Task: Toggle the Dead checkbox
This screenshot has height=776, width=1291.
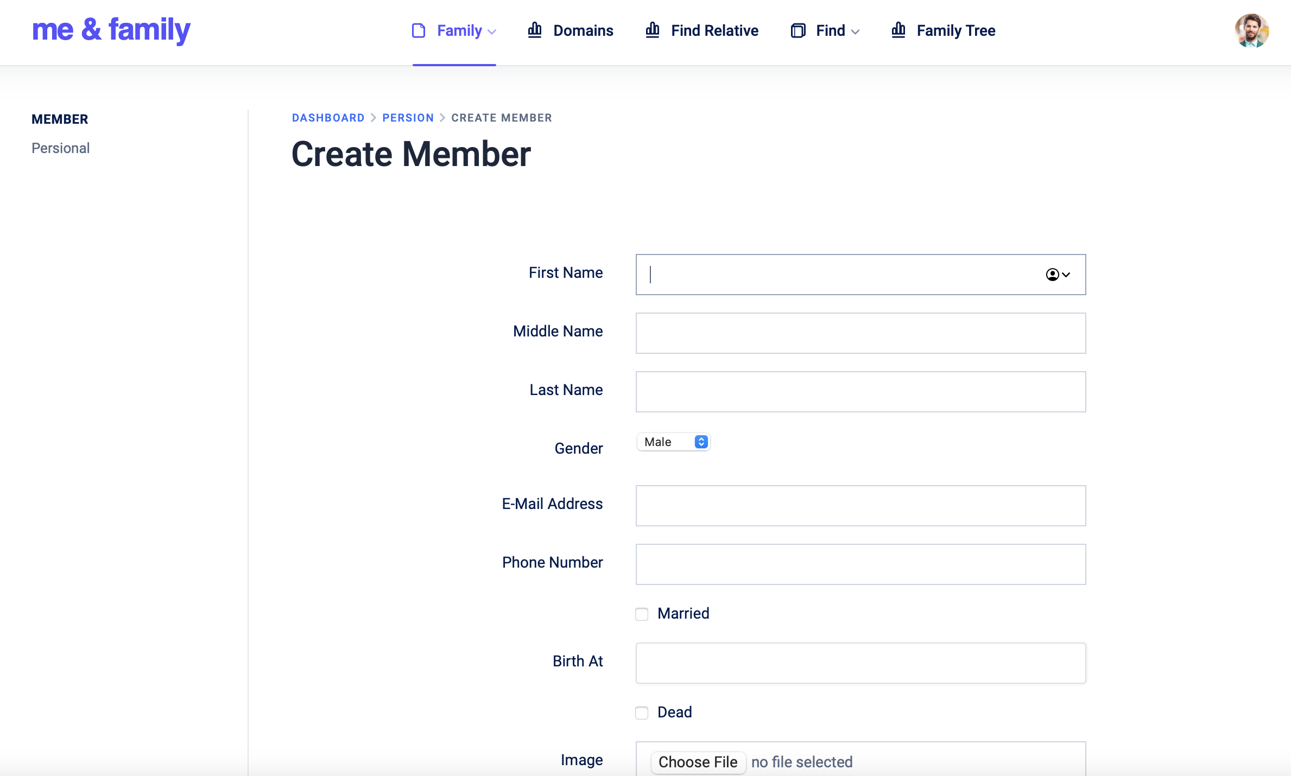Action: pos(642,713)
